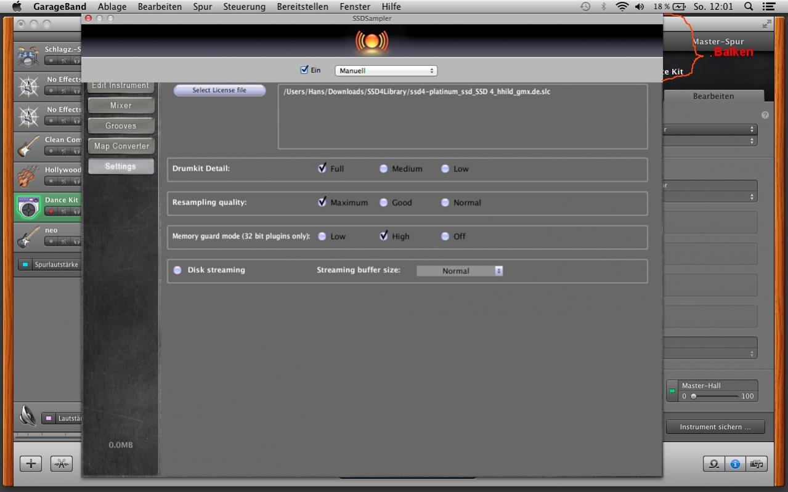The image size is (788, 492).
Task: Click the Dance Kit drum machine icon
Action: [x=28, y=208]
